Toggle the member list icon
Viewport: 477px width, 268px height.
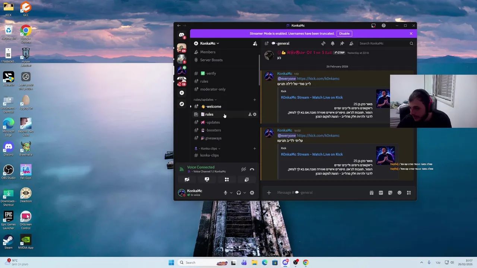tap(351, 44)
